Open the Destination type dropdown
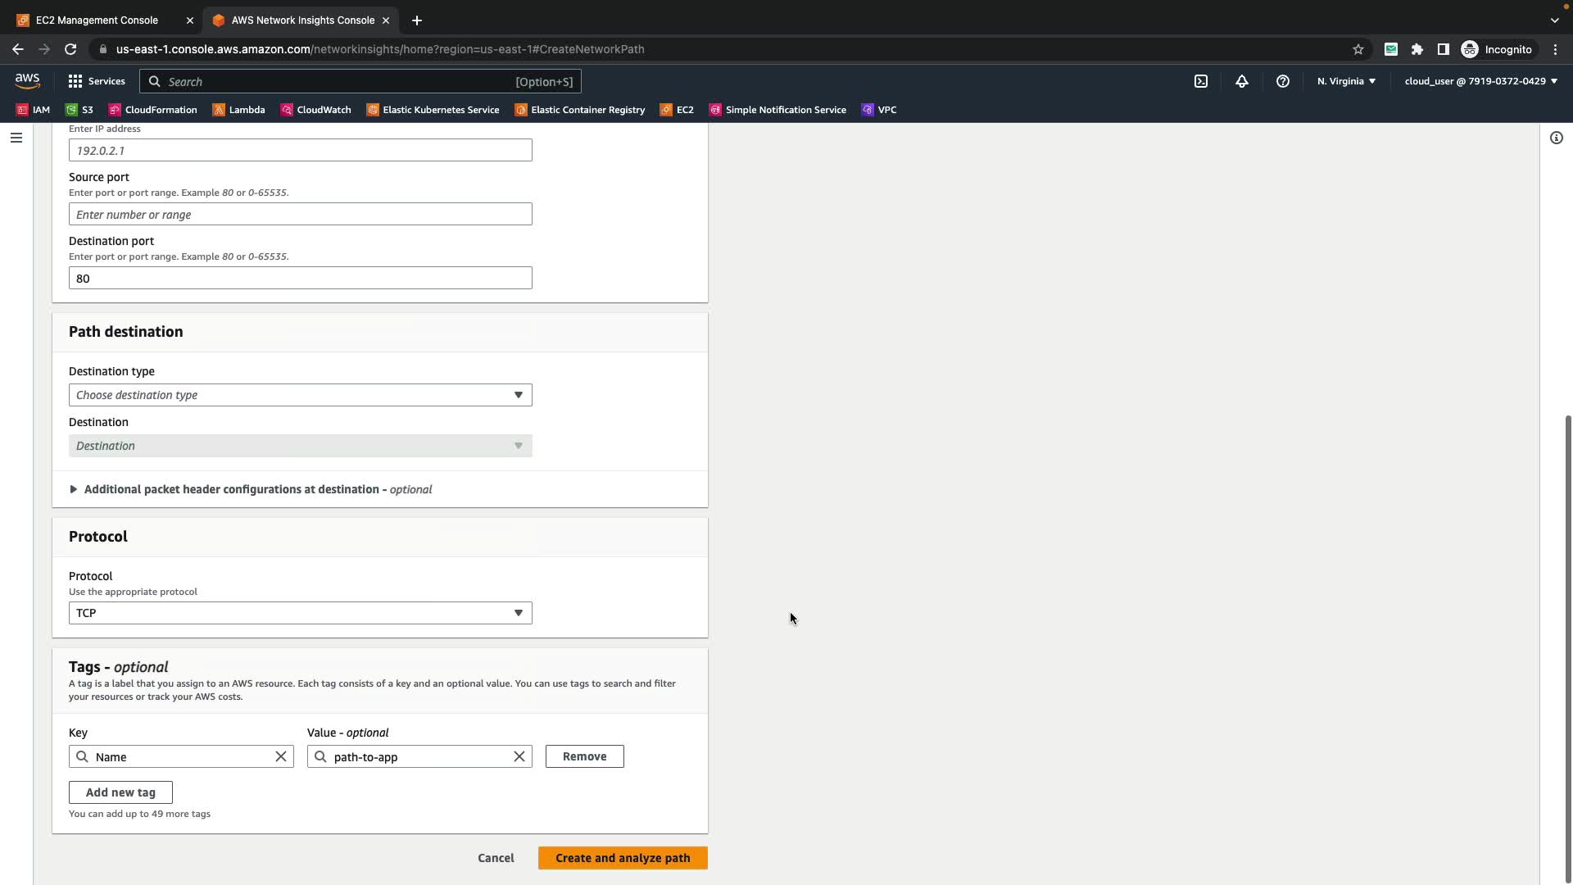The image size is (1573, 885). click(300, 395)
